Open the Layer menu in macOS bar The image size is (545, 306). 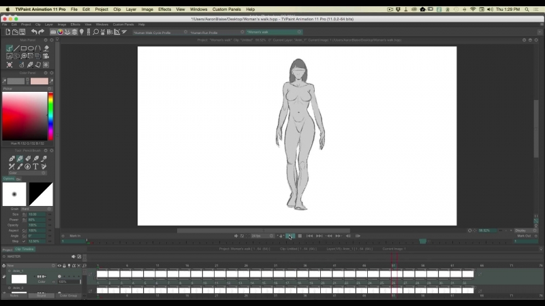pyautogui.click(x=131, y=10)
